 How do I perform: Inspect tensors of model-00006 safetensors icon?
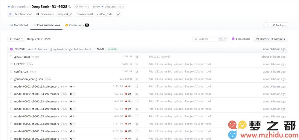(x=72, y=124)
